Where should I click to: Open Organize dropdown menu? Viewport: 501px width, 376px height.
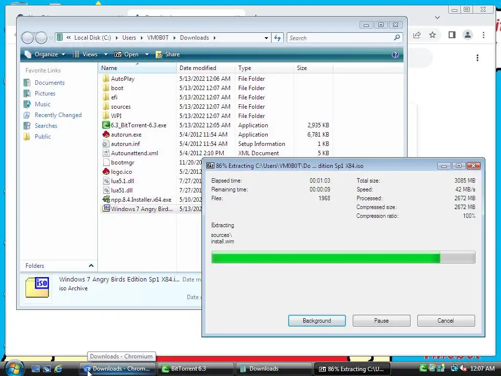point(45,54)
